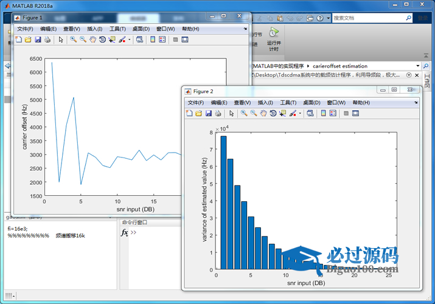This screenshot has width=435, height=304.
Task: Click 登录 sign-in link
Action: 422,18
